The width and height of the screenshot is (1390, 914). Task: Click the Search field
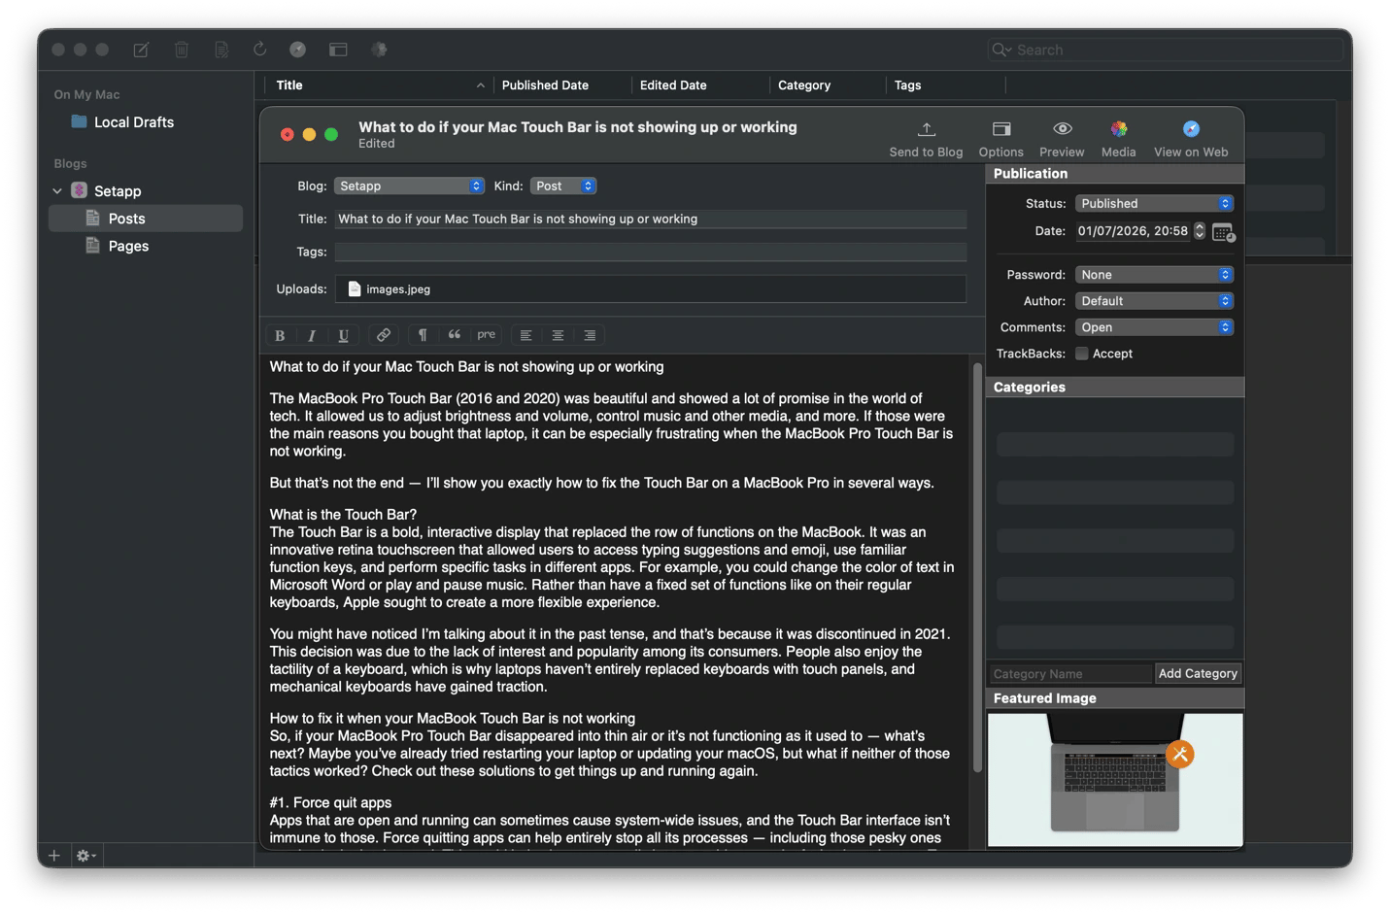[x=1166, y=50]
